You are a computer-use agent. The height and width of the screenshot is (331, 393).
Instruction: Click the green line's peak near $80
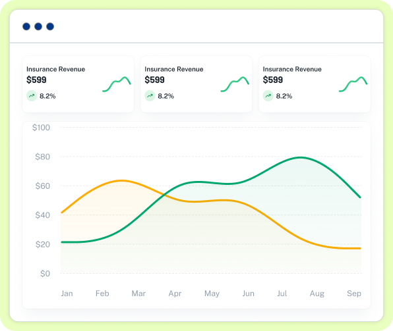[x=300, y=157]
